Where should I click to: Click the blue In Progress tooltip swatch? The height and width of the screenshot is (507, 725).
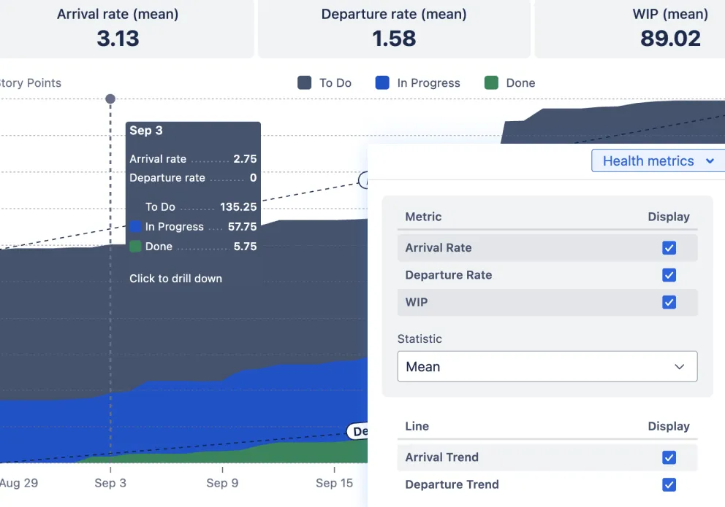pos(135,227)
